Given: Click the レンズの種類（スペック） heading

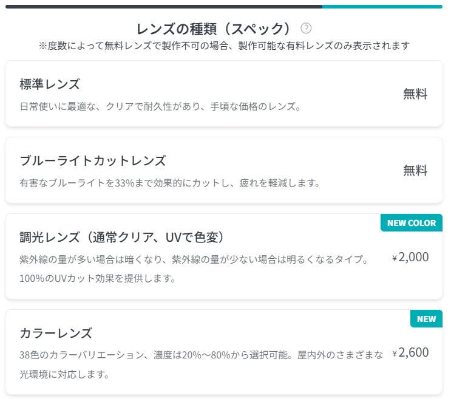Looking at the screenshot, I should click(214, 29).
